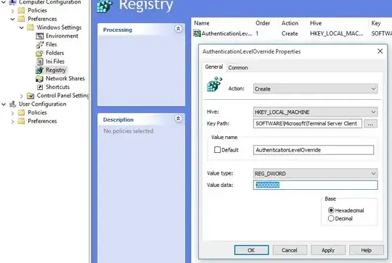This screenshot has height=263, width=392.
Task: Select the Environment tree item label
Action: (62, 36)
